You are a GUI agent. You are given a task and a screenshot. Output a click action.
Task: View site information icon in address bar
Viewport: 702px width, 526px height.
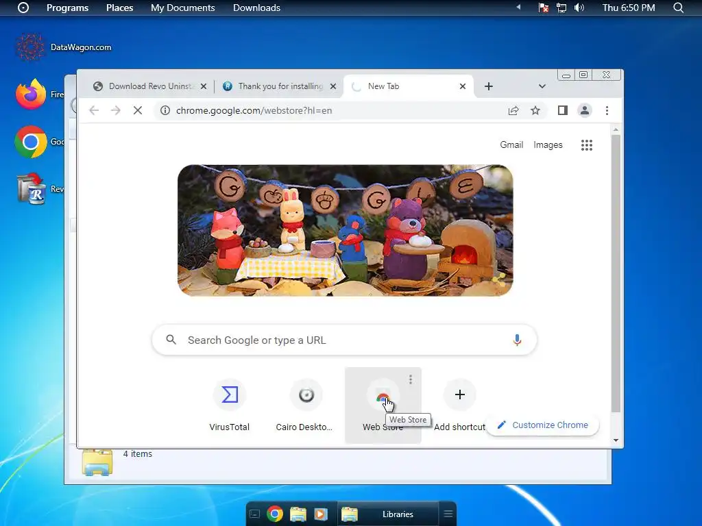[x=165, y=110]
